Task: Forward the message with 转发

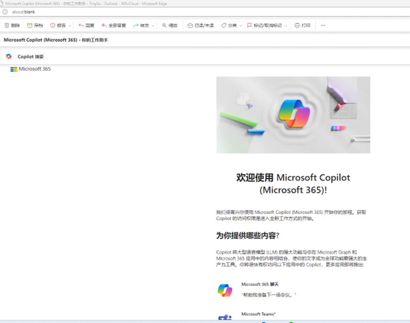Action: (x=141, y=25)
